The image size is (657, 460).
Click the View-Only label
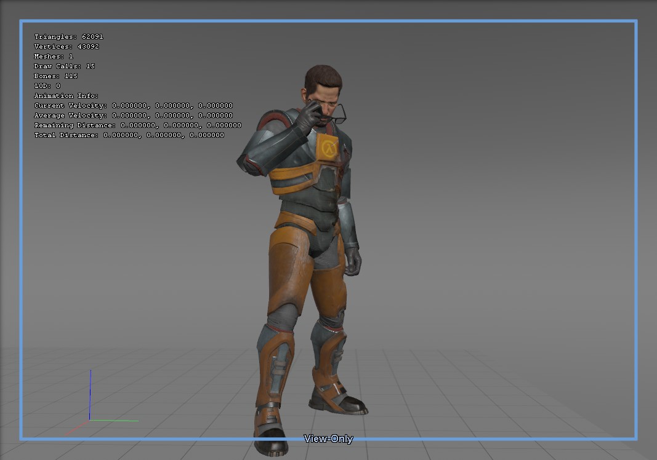pos(329,438)
